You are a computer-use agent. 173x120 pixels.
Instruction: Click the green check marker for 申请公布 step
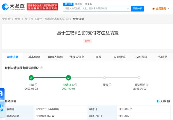[69, 78]
